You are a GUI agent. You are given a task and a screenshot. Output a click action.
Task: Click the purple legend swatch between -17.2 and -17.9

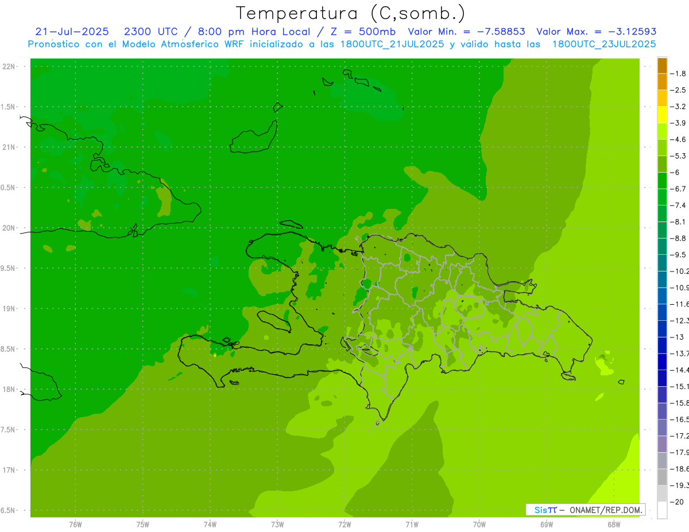point(662,444)
